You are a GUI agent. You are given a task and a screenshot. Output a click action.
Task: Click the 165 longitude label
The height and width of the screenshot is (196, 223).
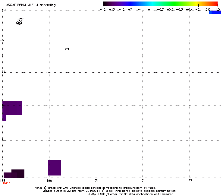[2, 181]
